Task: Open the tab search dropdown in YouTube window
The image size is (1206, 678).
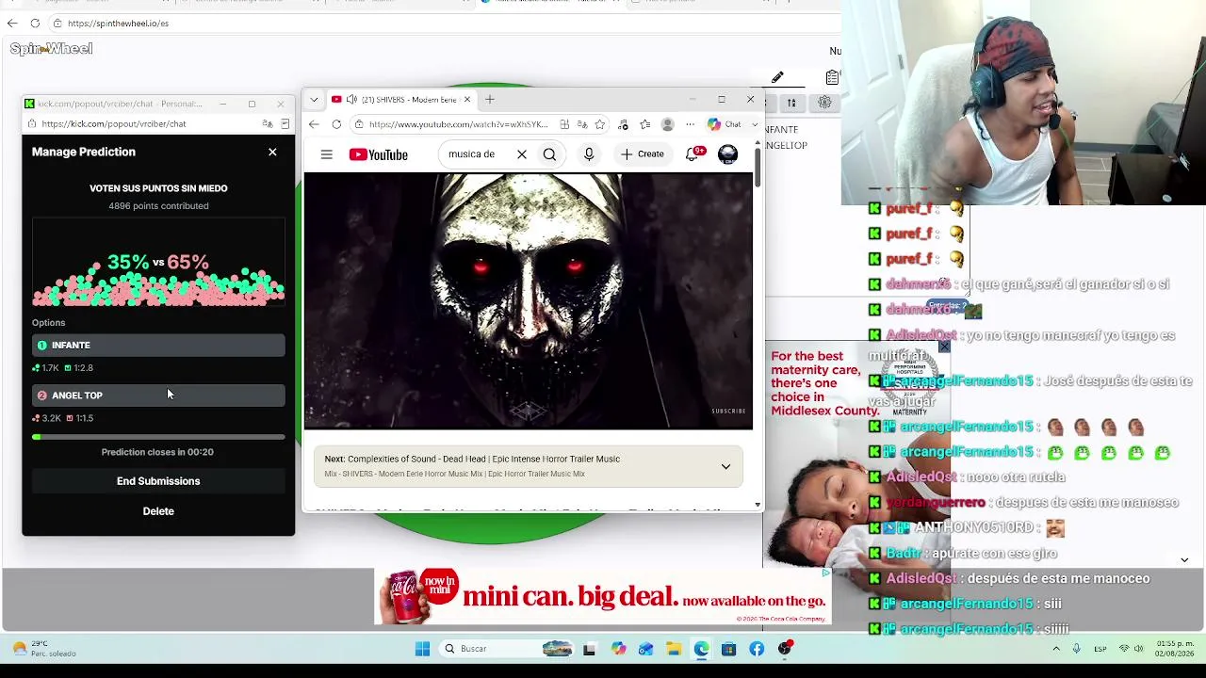Action: point(314,100)
